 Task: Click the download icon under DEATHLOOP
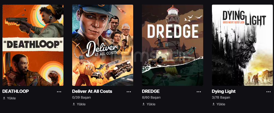(4, 98)
